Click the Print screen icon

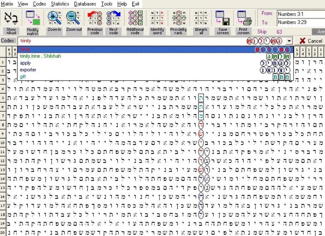click(x=244, y=18)
